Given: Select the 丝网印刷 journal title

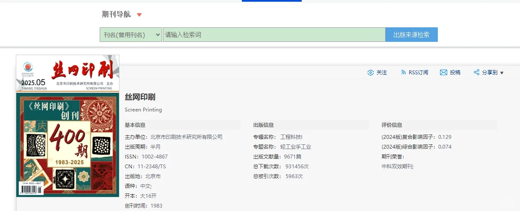Looking at the screenshot, I should point(140,97).
